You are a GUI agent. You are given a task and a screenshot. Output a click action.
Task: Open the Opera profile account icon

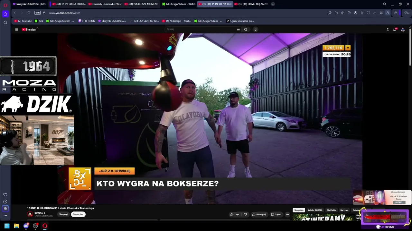(x=388, y=13)
